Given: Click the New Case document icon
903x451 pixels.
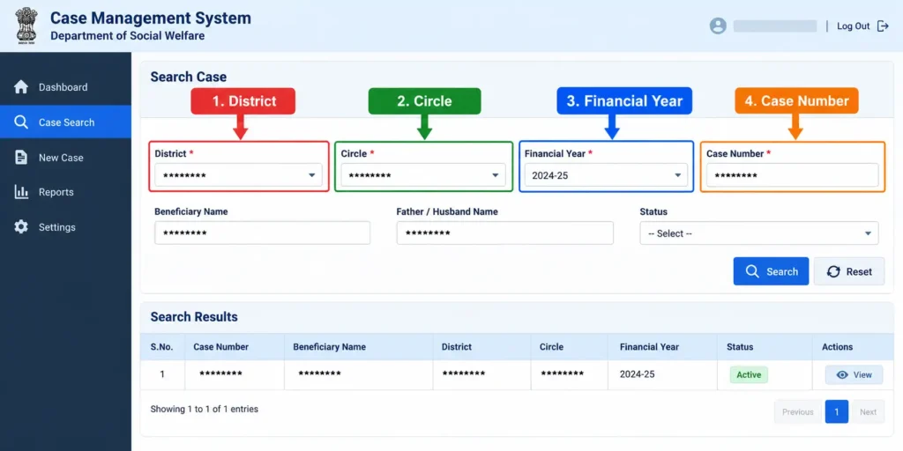Looking at the screenshot, I should point(21,157).
